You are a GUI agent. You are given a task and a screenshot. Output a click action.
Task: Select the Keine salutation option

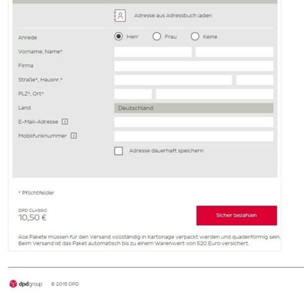point(195,36)
